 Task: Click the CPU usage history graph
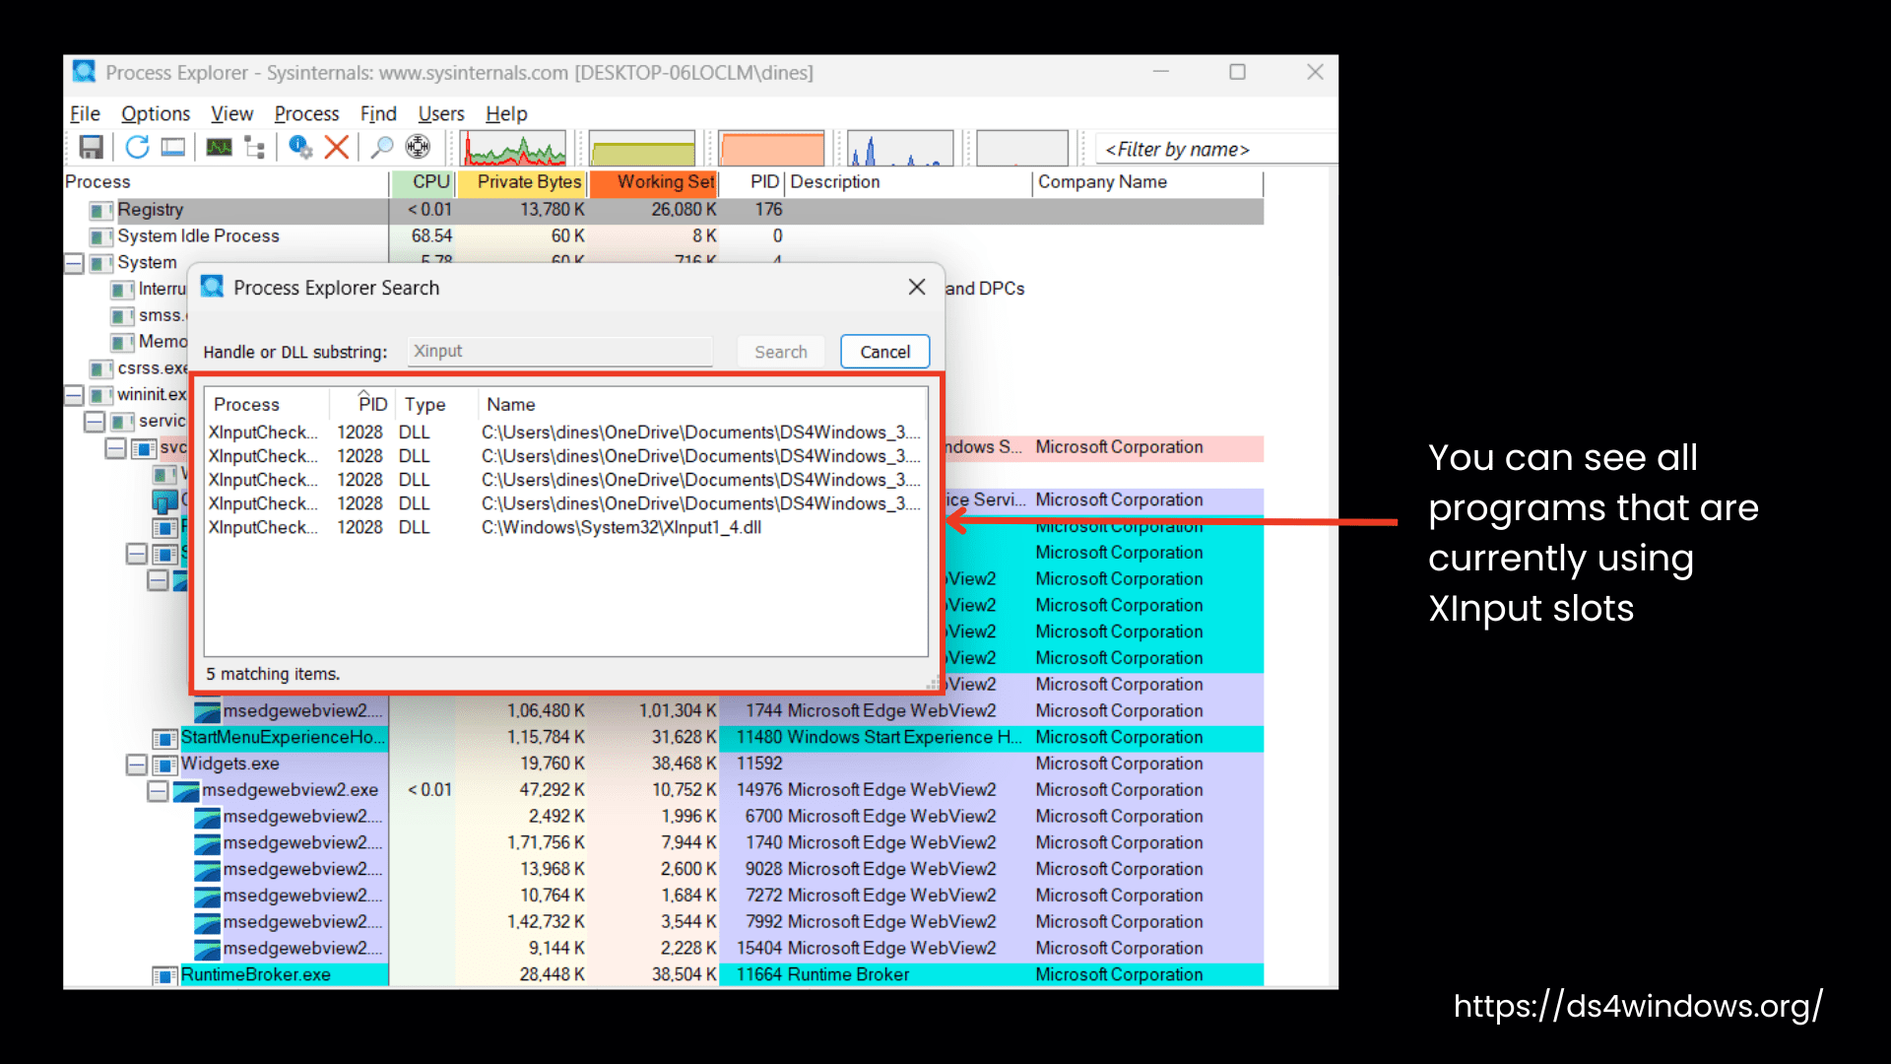tap(514, 148)
